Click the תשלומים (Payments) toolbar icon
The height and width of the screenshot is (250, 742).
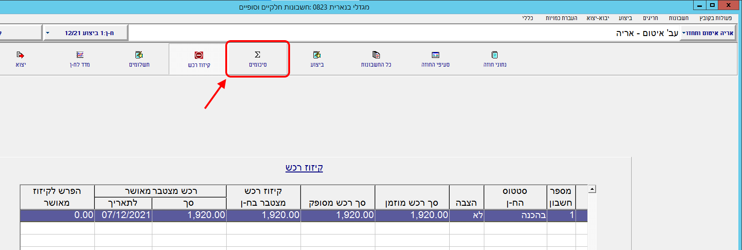click(x=139, y=59)
